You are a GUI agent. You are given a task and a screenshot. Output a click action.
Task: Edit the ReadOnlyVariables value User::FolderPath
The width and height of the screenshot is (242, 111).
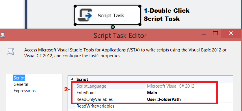pyautogui.click(x=164, y=99)
